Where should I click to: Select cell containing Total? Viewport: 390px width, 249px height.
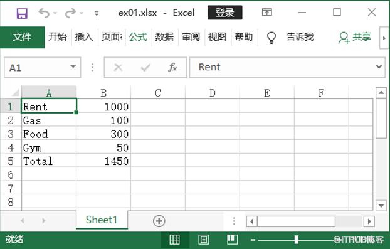[49, 161]
